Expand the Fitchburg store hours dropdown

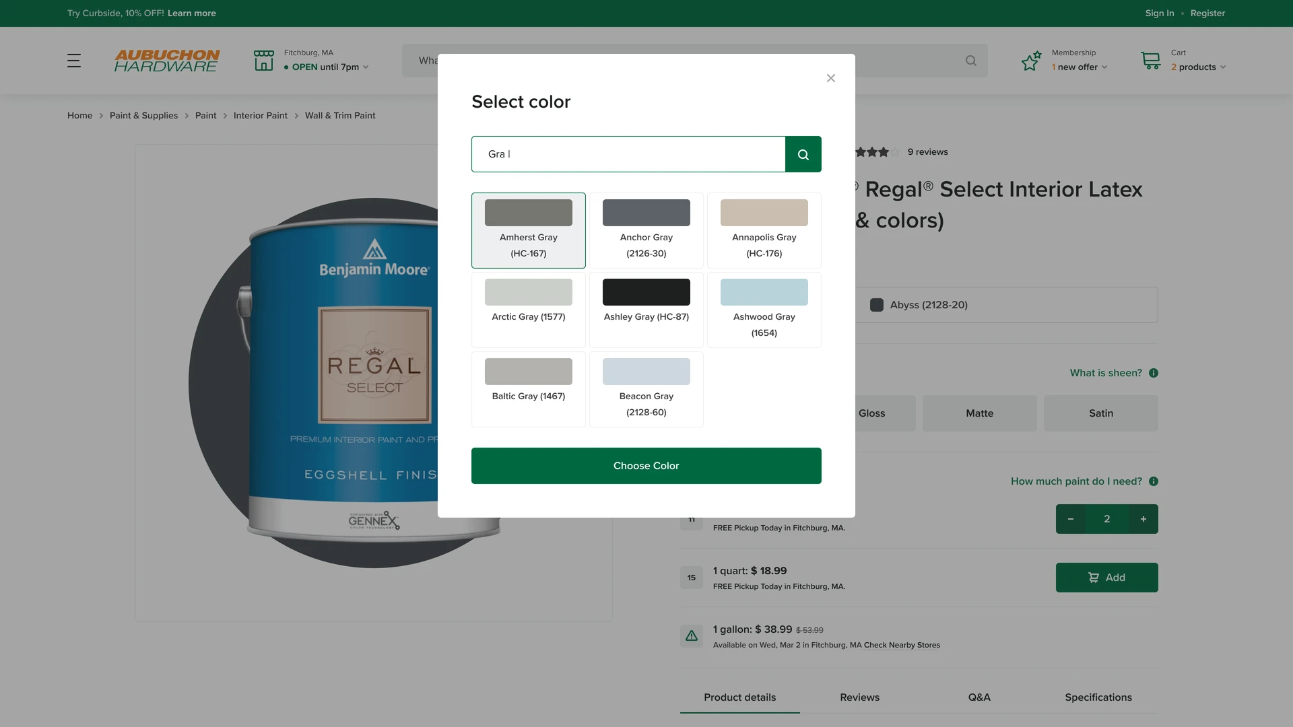pyautogui.click(x=366, y=67)
